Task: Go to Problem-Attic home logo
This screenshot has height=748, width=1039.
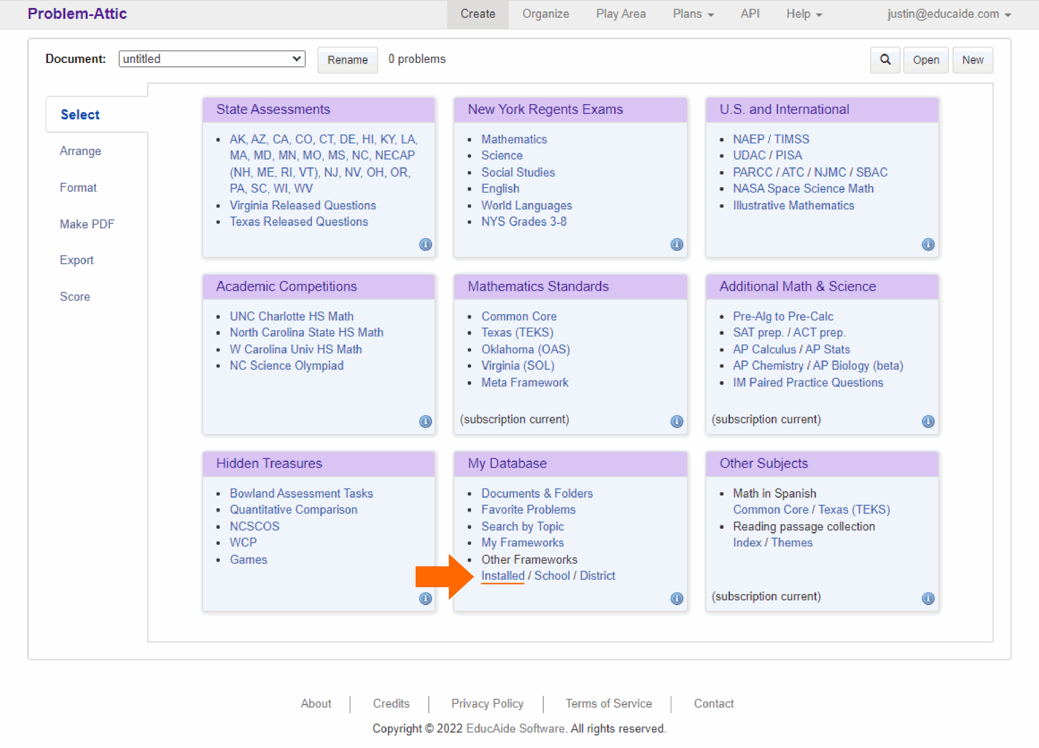Action: click(x=77, y=14)
